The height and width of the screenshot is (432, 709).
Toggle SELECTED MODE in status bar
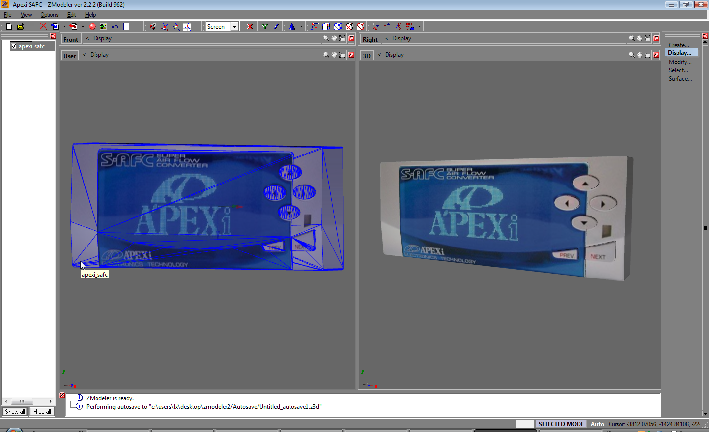click(561, 424)
